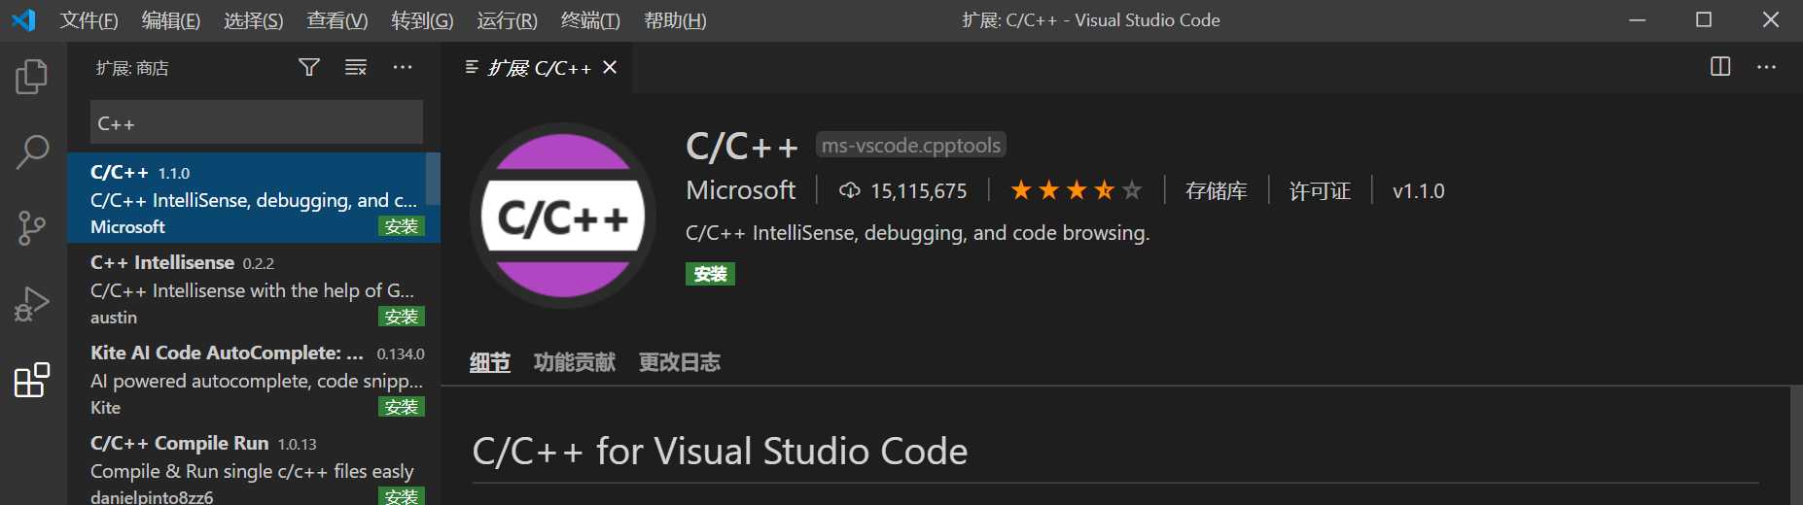Switch to the 功能贡献 tab
Image resolution: width=1803 pixels, height=505 pixels.
575,362
